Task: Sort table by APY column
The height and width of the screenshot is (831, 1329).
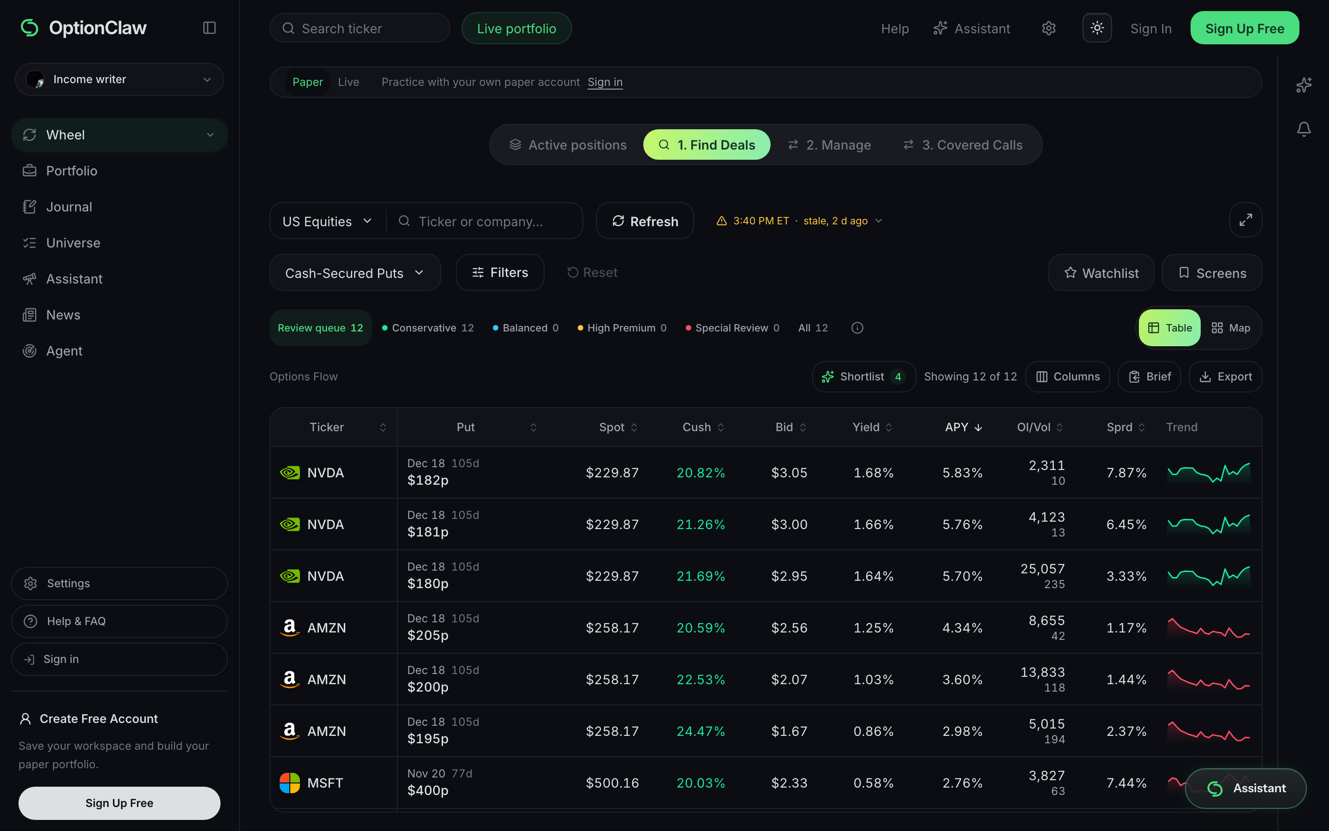Action: 964,427
